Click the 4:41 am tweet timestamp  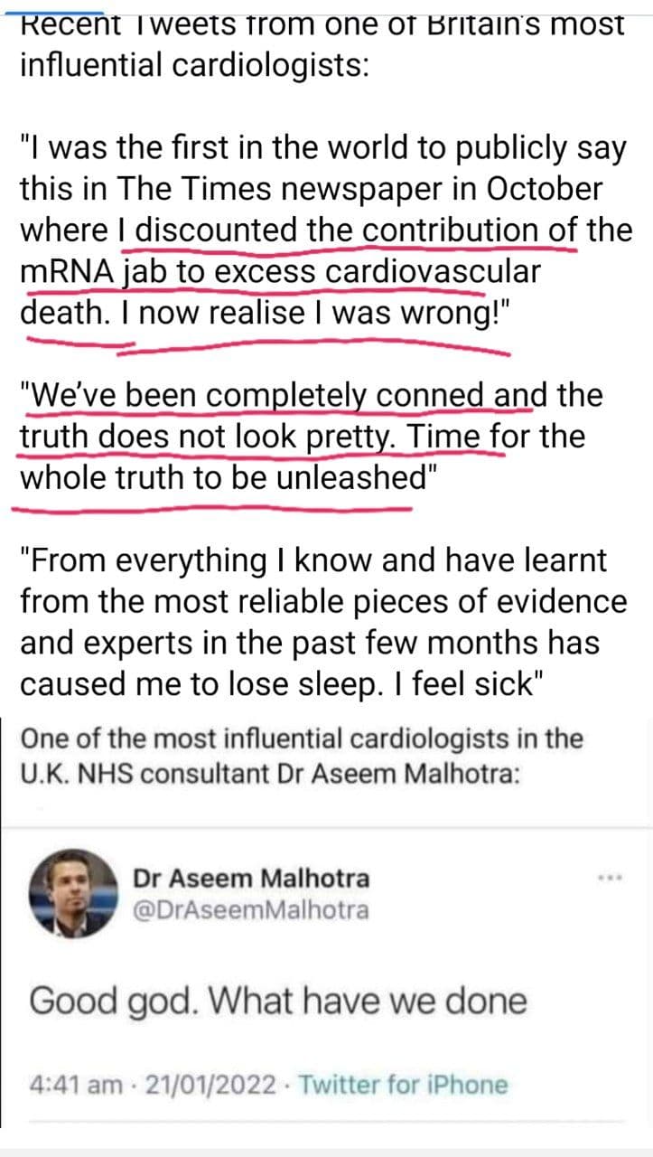76,1084
